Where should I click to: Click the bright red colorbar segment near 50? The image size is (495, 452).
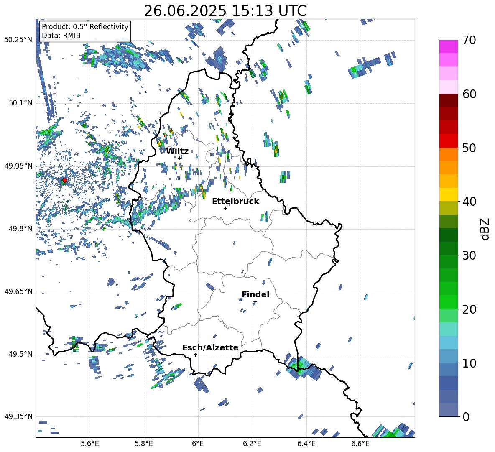[448, 141]
